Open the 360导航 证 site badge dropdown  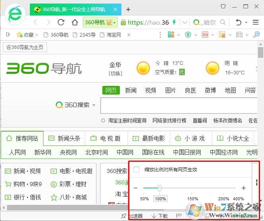click(x=100, y=22)
